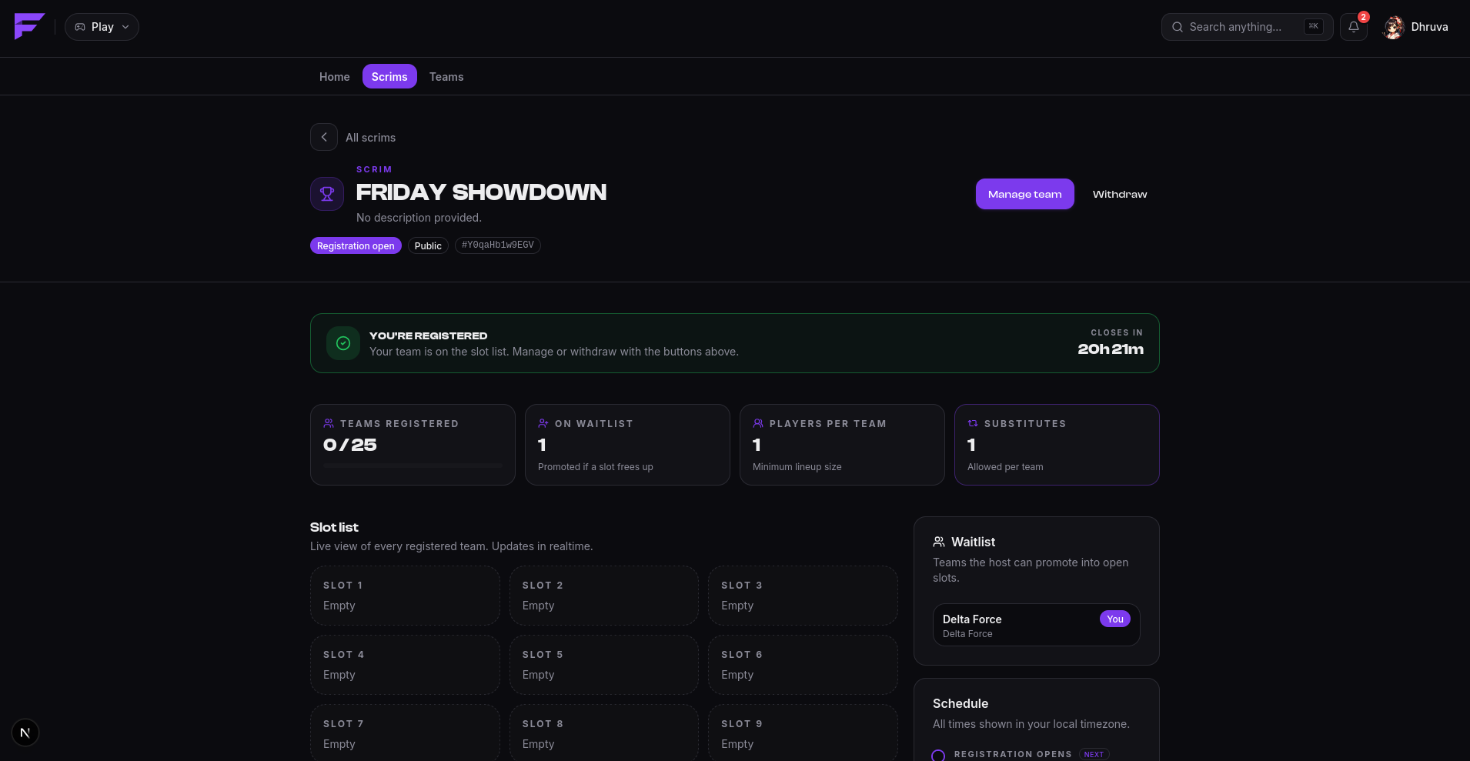Click the NEXT tag in Schedule
This screenshot has height=761, width=1470.
1094,754
